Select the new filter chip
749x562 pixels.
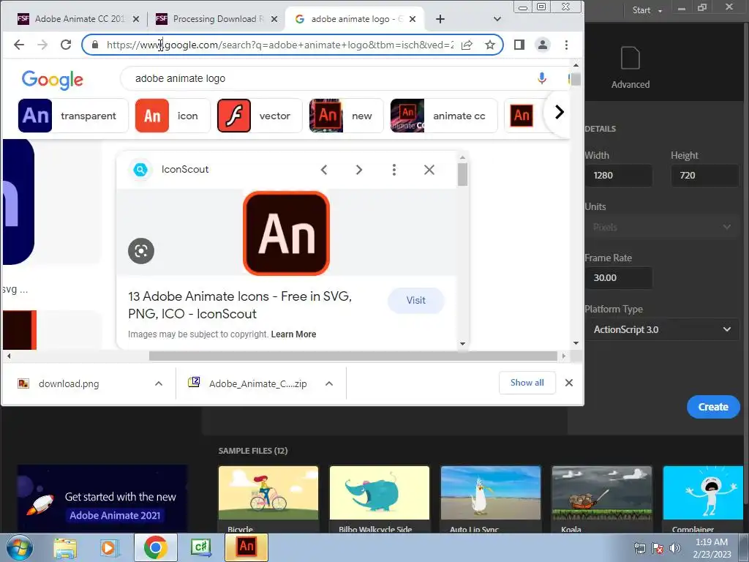coord(346,116)
